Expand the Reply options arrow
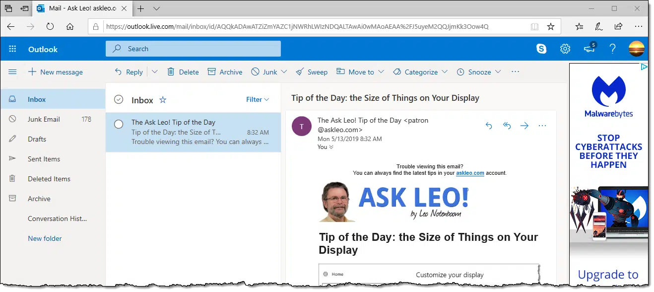The height and width of the screenshot is (292, 654). pyautogui.click(x=154, y=72)
